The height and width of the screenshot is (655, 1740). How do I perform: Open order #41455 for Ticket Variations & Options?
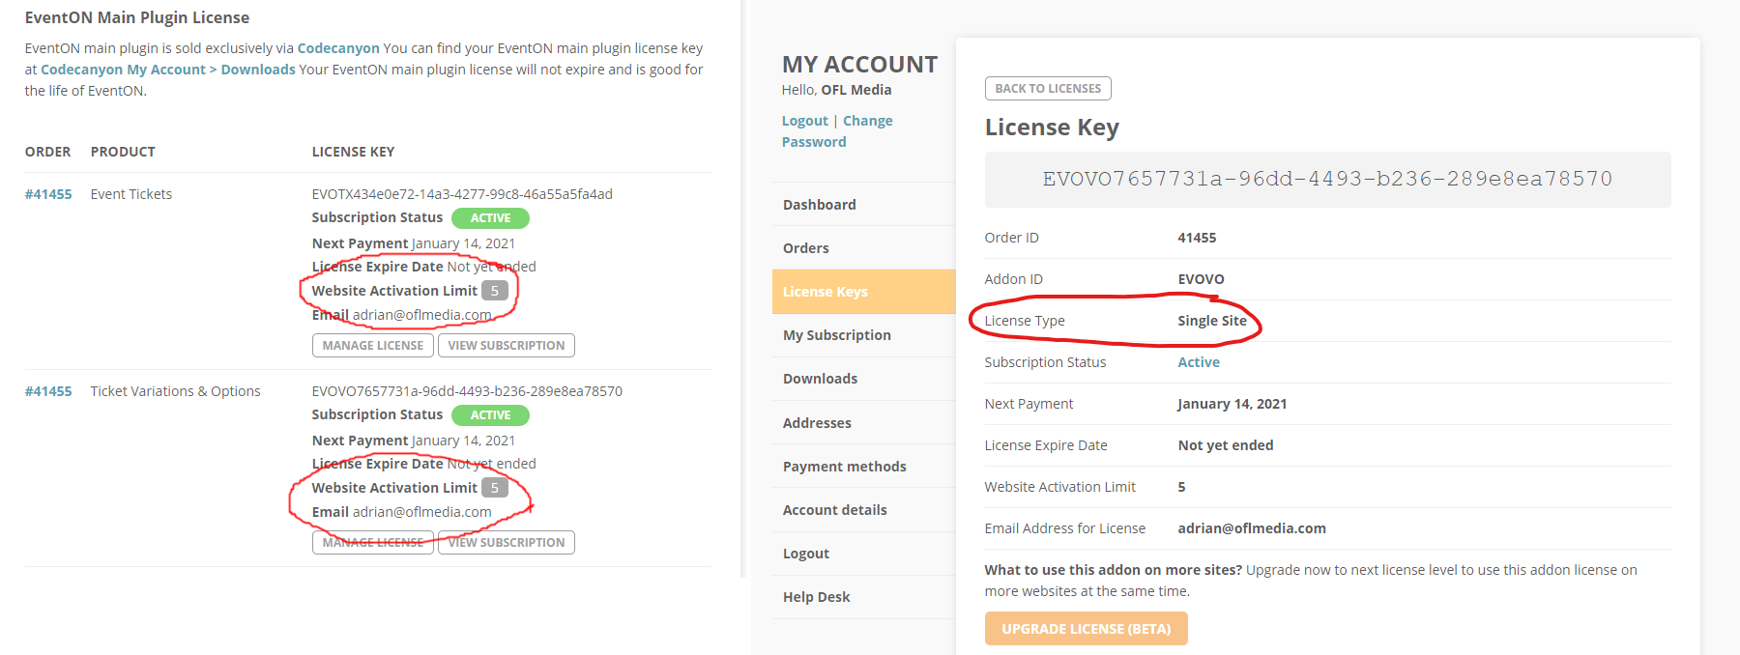coord(48,391)
